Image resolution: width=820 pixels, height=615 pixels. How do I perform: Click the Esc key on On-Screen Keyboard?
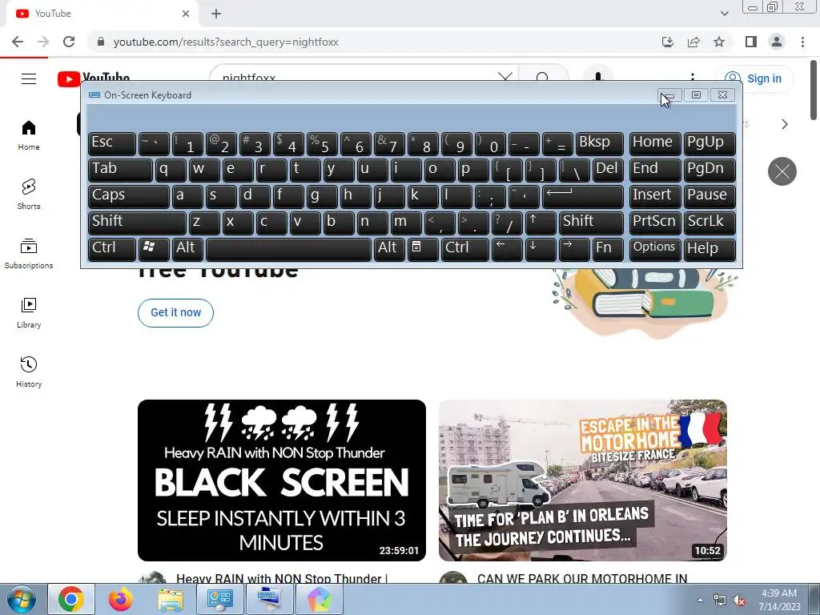tap(112, 143)
